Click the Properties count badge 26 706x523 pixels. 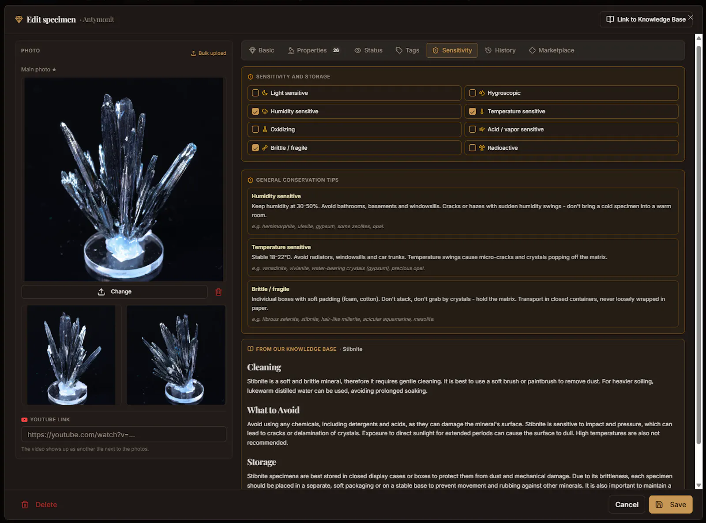[336, 50]
